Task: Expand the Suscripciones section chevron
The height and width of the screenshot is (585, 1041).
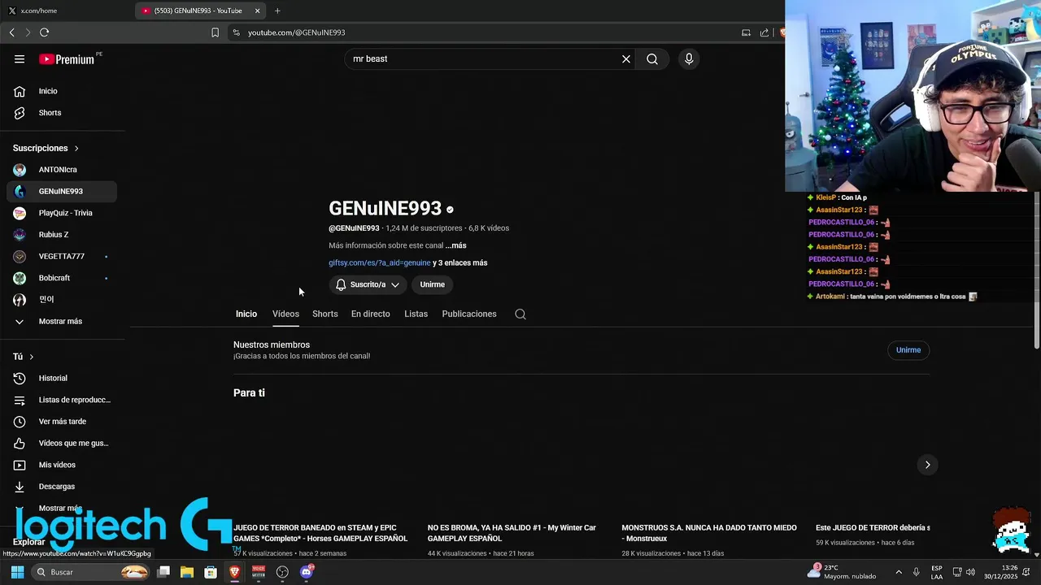Action: click(76, 149)
